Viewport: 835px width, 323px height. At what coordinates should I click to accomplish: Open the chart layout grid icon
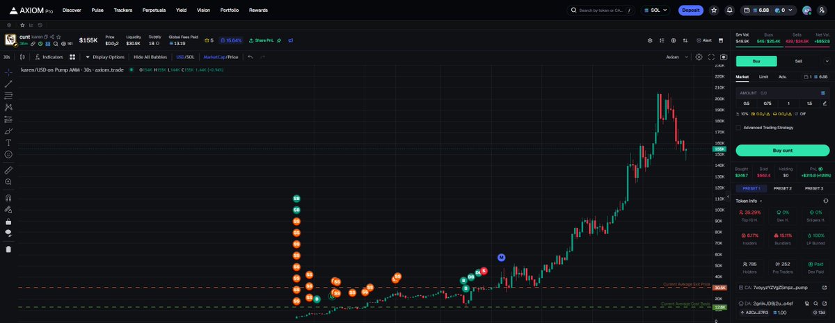click(72, 57)
